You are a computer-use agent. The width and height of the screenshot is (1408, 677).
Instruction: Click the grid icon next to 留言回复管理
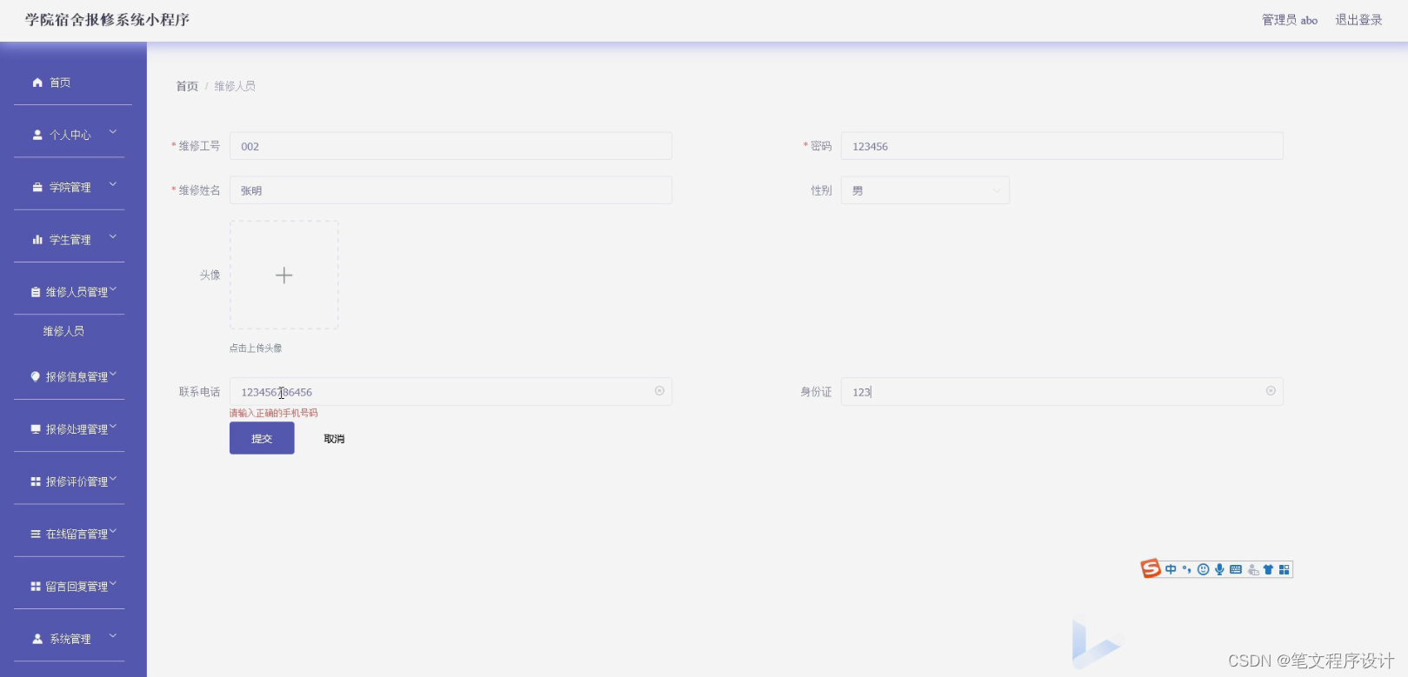click(x=36, y=587)
